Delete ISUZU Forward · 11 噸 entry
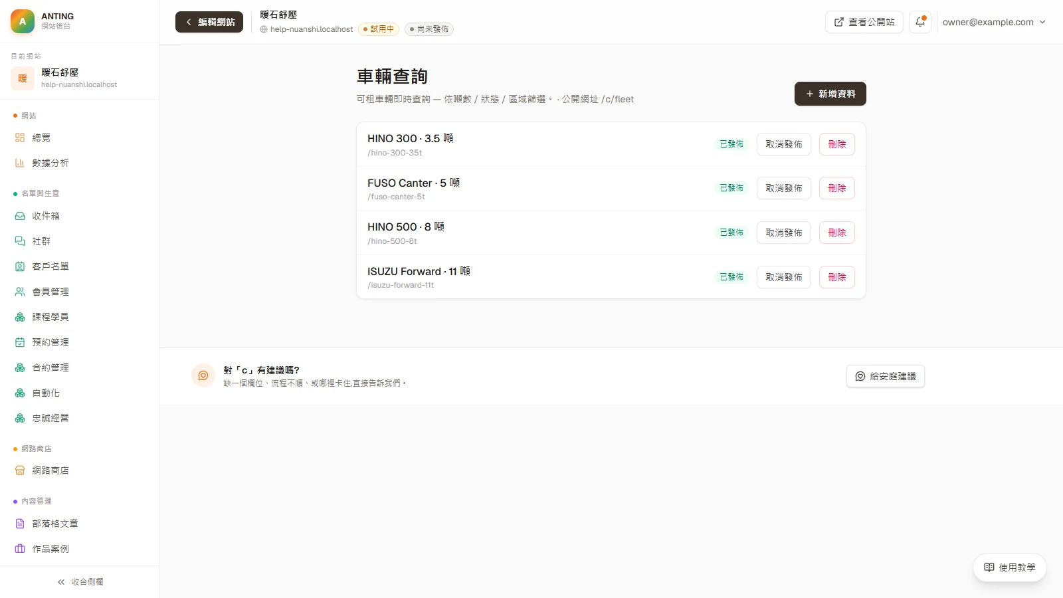The height and width of the screenshot is (598, 1063). click(837, 277)
